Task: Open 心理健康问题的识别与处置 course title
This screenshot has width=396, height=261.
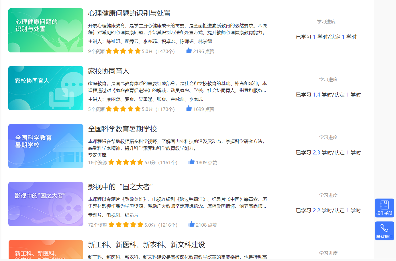Action: (x=129, y=13)
